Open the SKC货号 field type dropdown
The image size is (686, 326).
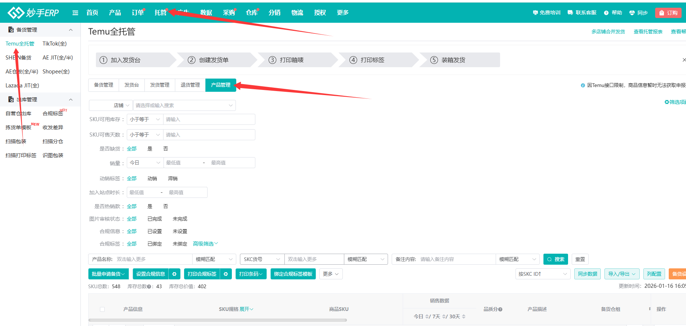coord(262,259)
